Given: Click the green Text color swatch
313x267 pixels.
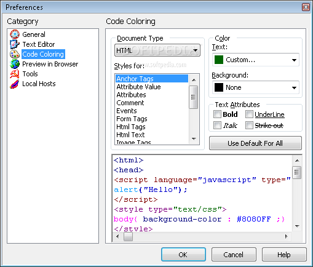Looking at the screenshot, I should 219,60.
